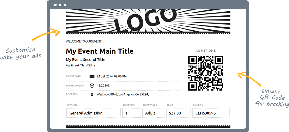
Task: Click the Welcome To Our Event text
Action: (84, 41)
